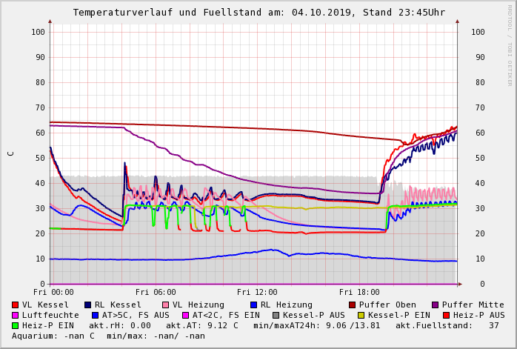This screenshot has height=349, width=517.
Task: Click the dark blue RL Kessel legend swatch
Action: pyautogui.click(x=88, y=305)
